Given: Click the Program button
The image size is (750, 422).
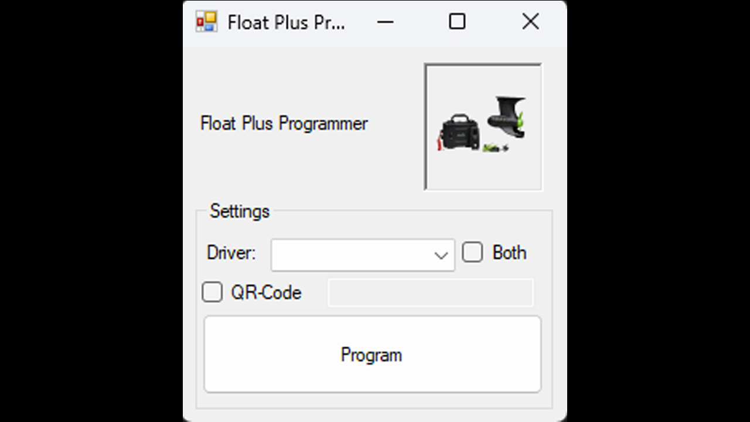Looking at the screenshot, I should point(372,355).
